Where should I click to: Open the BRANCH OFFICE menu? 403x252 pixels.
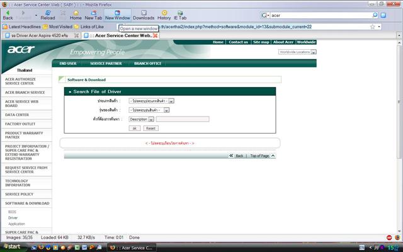point(148,63)
